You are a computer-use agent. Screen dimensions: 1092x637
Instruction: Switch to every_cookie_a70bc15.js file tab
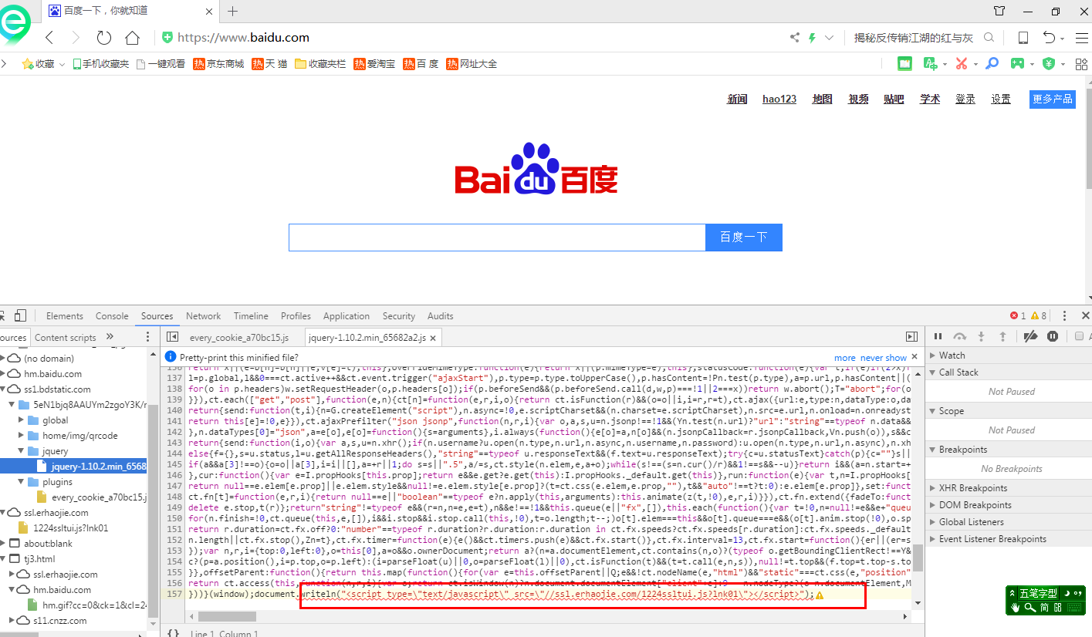pyautogui.click(x=239, y=337)
